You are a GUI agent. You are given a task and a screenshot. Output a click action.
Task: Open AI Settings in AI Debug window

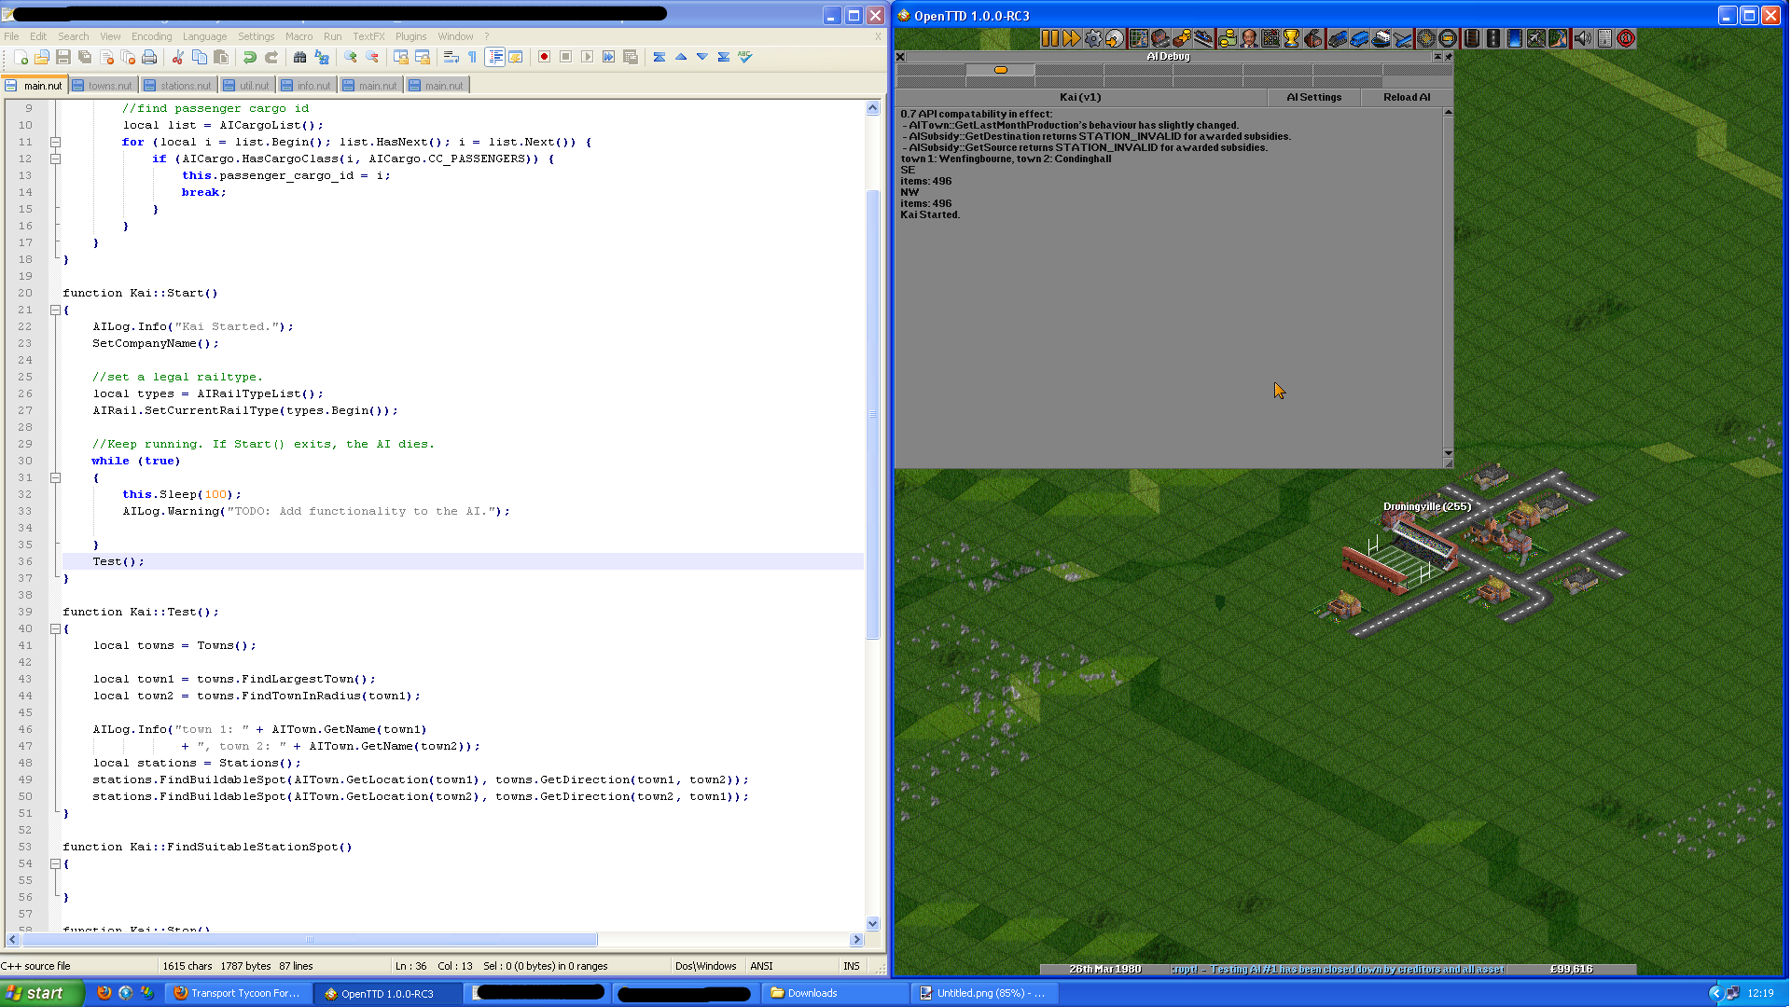click(1313, 97)
